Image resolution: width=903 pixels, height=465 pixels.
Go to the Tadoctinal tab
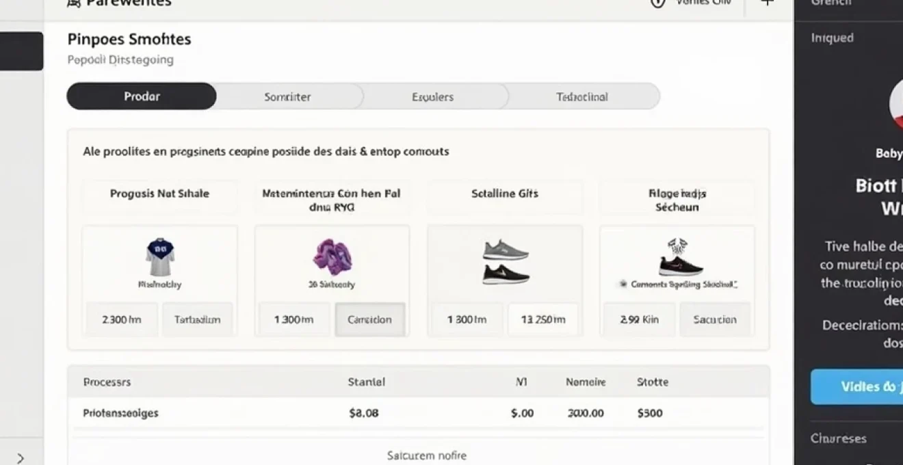click(582, 97)
